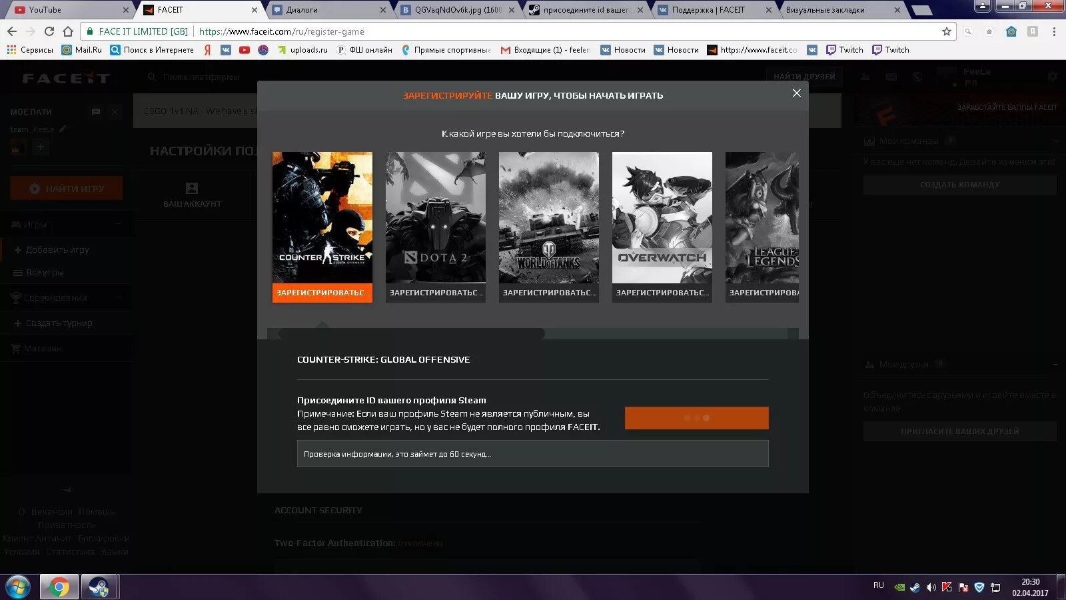
Task: Click the СОЗДАТЬ КОМАНДУ button
Action: click(x=960, y=185)
